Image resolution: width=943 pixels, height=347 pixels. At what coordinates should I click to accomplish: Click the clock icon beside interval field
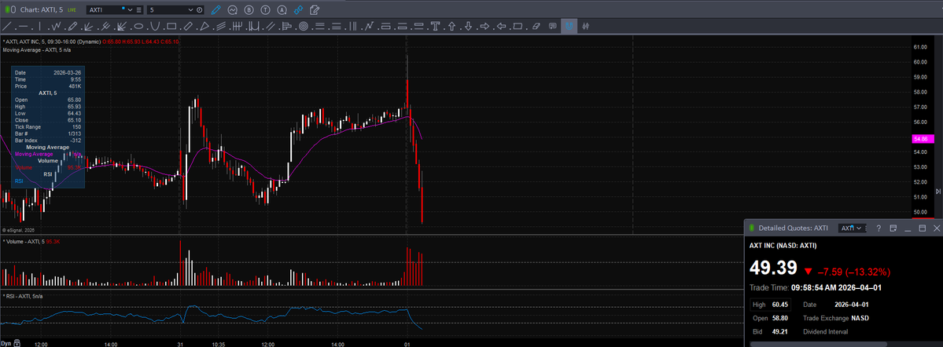pos(201,10)
